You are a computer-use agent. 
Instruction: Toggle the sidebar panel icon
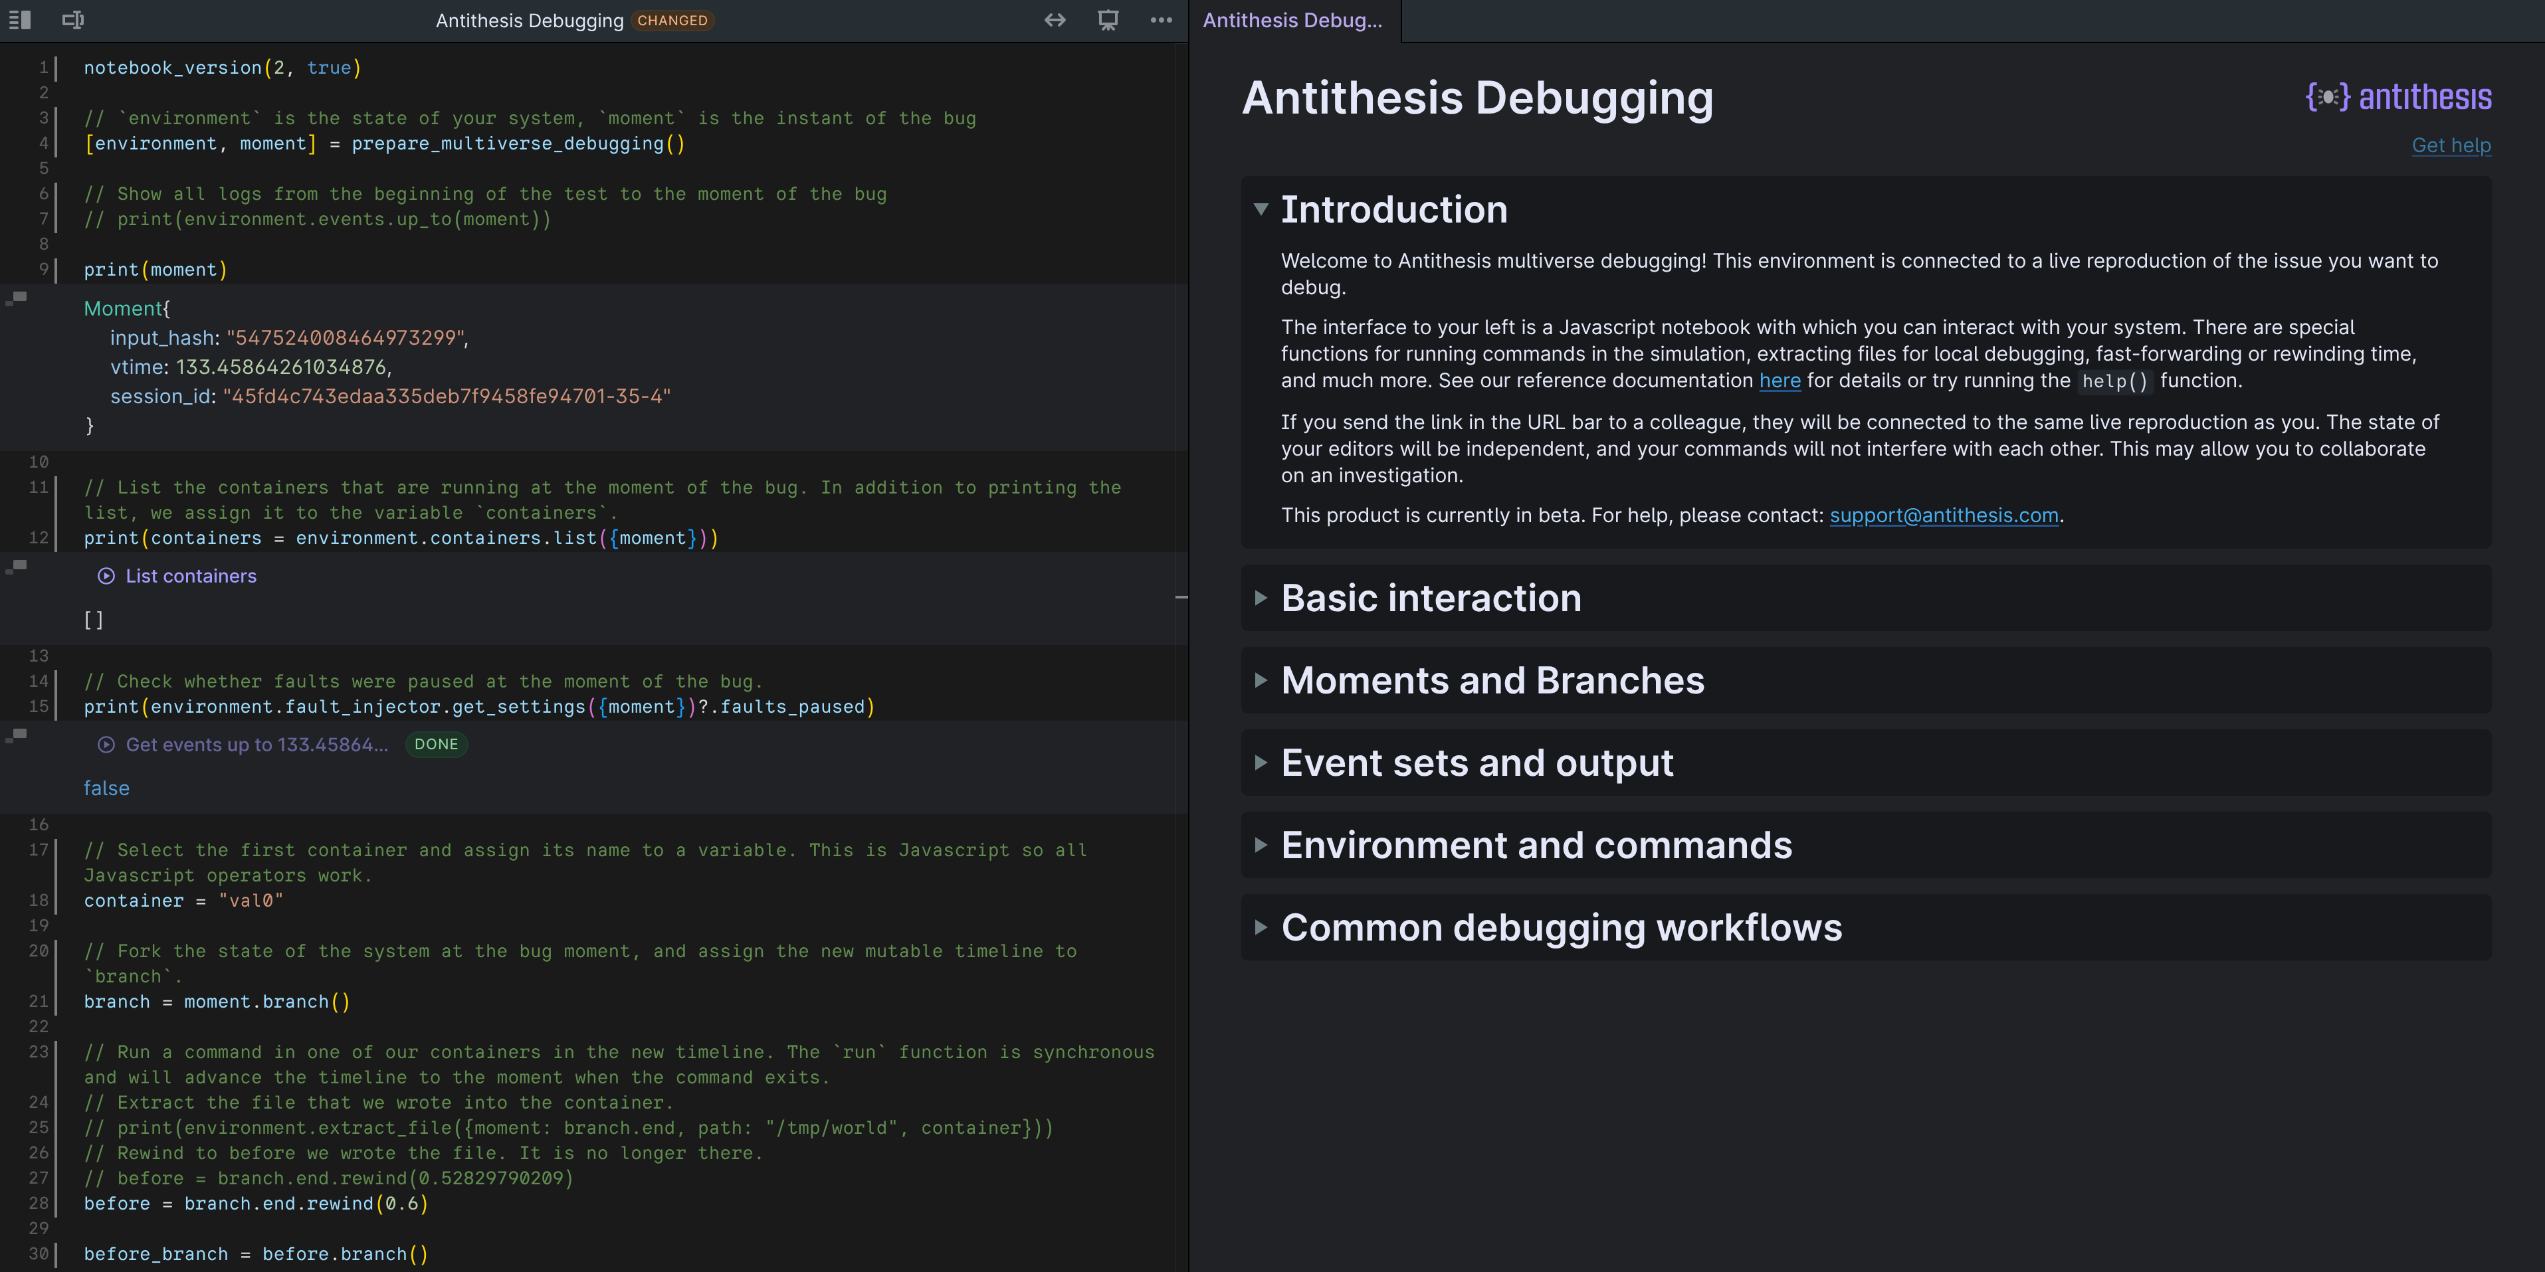coord(20,20)
